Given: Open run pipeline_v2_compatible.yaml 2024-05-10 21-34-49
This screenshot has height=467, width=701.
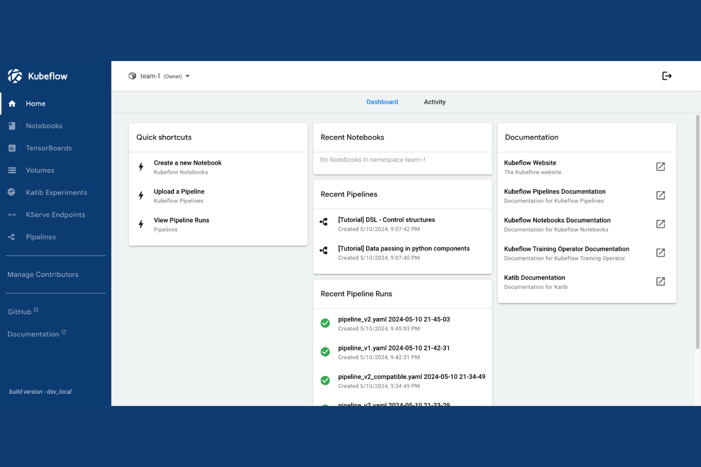Looking at the screenshot, I should 403,381.
